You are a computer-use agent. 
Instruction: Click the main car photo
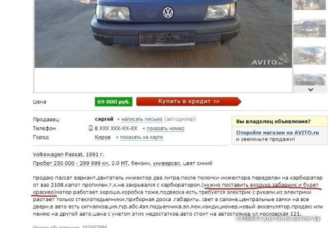point(163,34)
